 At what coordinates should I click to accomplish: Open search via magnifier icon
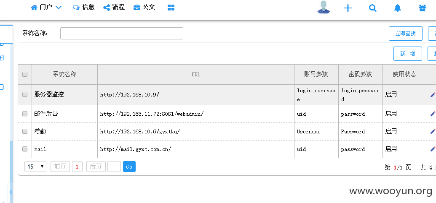coord(373,8)
